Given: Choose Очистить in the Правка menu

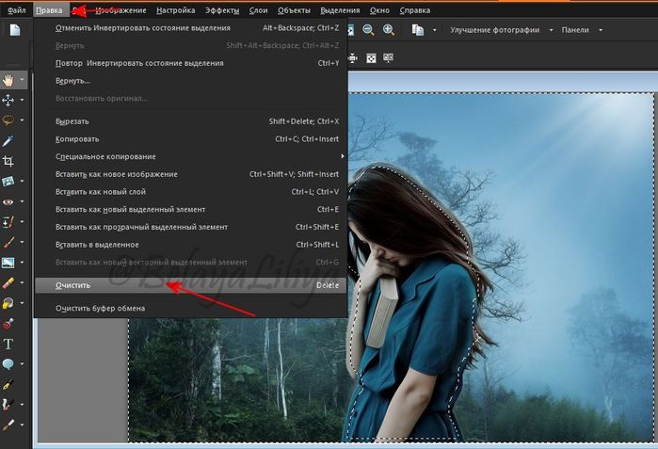Looking at the screenshot, I should (x=191, y=285).
